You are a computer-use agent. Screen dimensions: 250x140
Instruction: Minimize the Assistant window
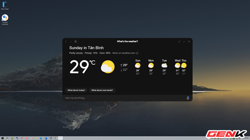[x=184, y=42]
